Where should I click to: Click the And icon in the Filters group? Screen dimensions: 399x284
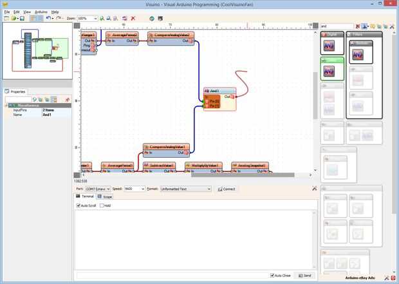358,55
